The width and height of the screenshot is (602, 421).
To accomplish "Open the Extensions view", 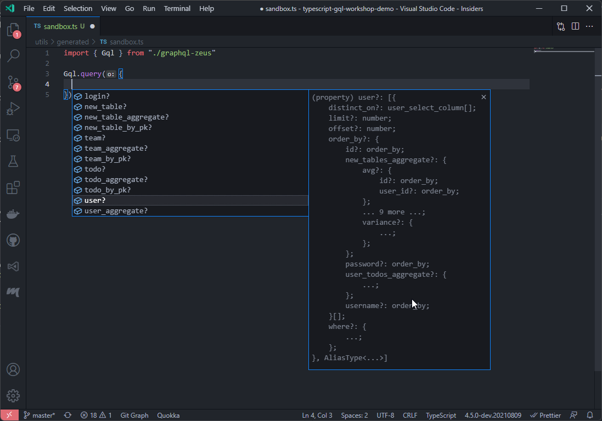I will [x=13, y=188].
